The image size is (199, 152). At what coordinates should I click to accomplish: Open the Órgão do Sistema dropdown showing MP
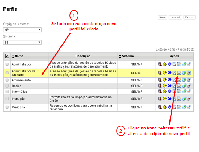pos(22,30)
